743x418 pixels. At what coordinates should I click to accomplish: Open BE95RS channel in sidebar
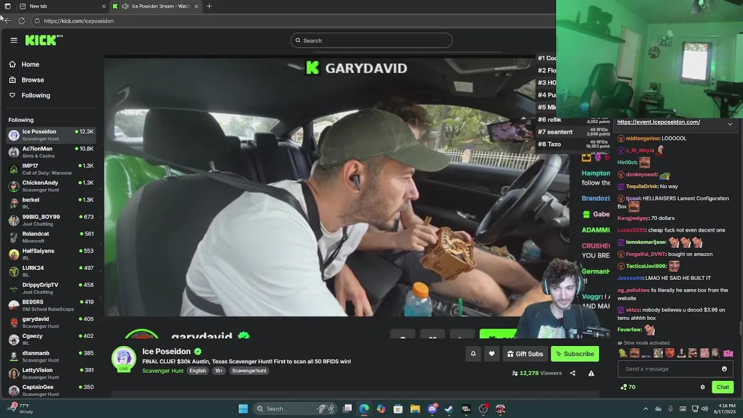pos(51,305)
